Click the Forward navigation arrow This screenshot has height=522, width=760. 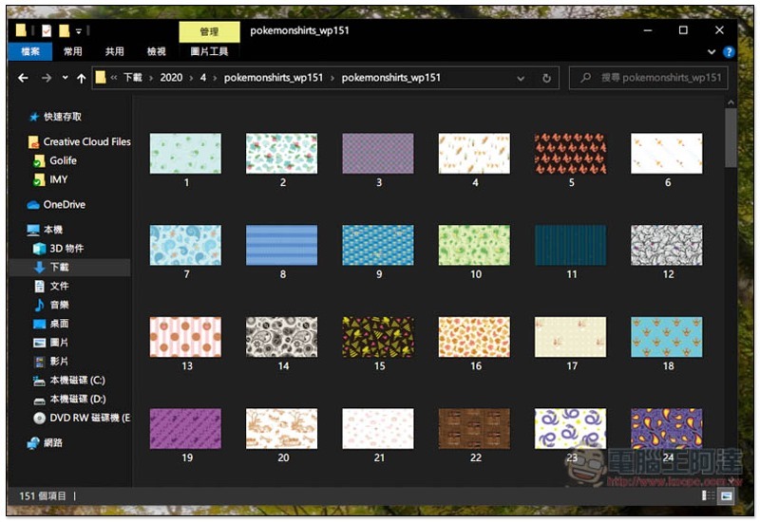[46, 78]
